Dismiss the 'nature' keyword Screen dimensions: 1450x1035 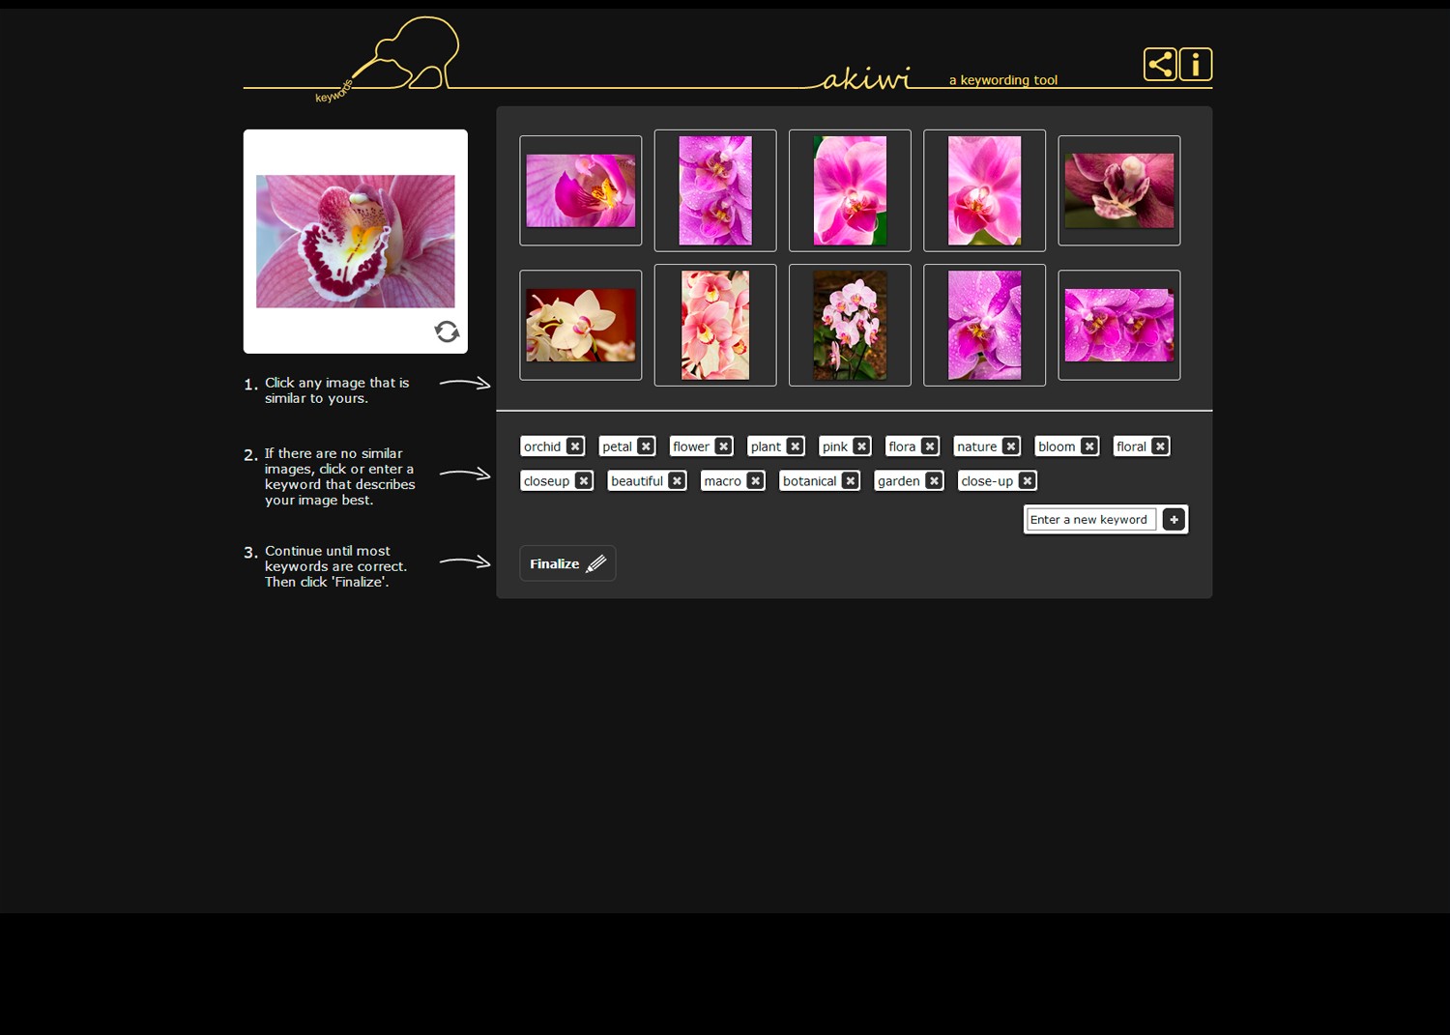click(x=1010, y=446)
